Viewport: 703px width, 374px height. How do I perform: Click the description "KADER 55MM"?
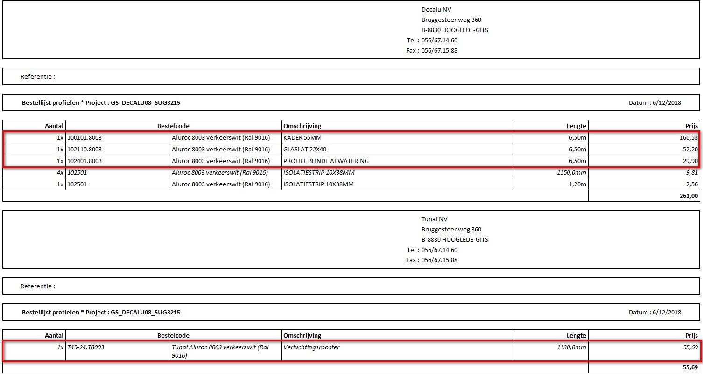[302, 138]
